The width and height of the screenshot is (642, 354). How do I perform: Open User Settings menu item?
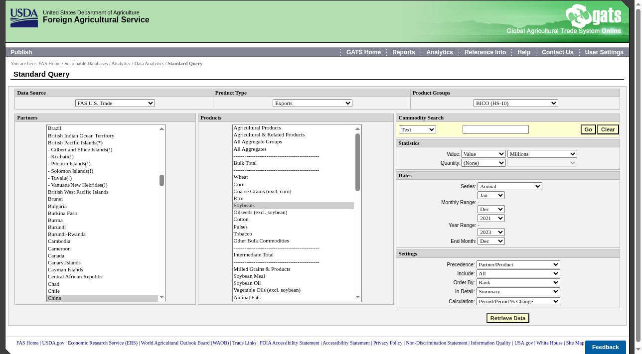click(x=604, y=52)
